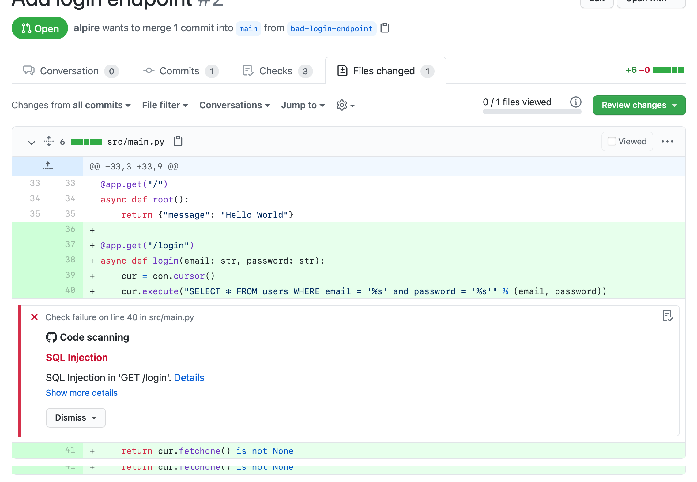Open the Jump to dropdown
Image resolution: width=697 pixels, height=482 pixels.
pyautogui.click(x=303, y=105)
